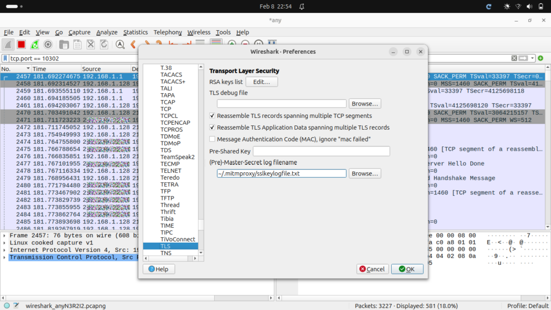Image resolution: width=551 pixels, height=310 pixels.
Task: Cancel the Preferences dialog
Action: tap(372, 269)
